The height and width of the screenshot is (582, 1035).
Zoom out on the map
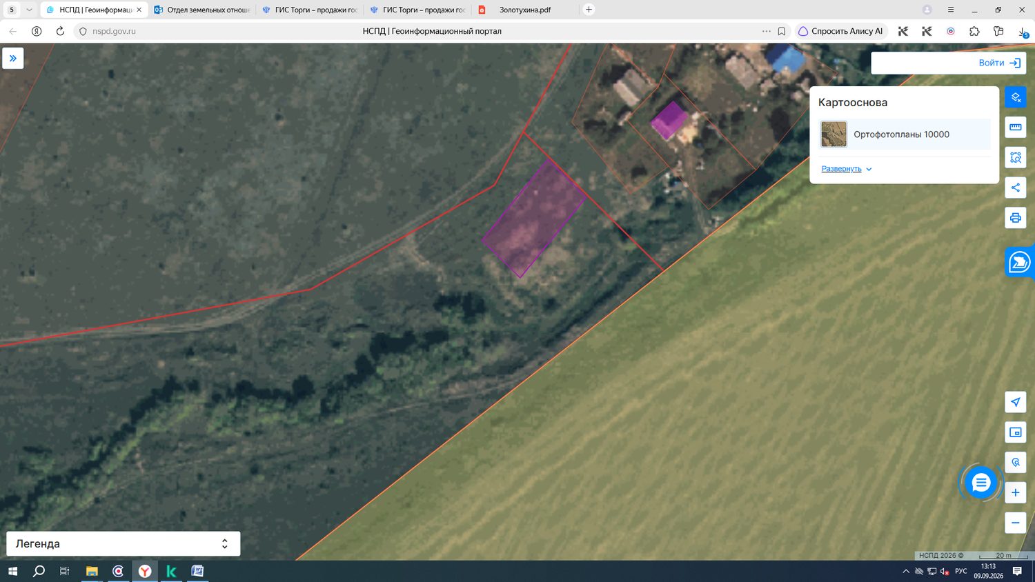click(x=1016, y=523)
